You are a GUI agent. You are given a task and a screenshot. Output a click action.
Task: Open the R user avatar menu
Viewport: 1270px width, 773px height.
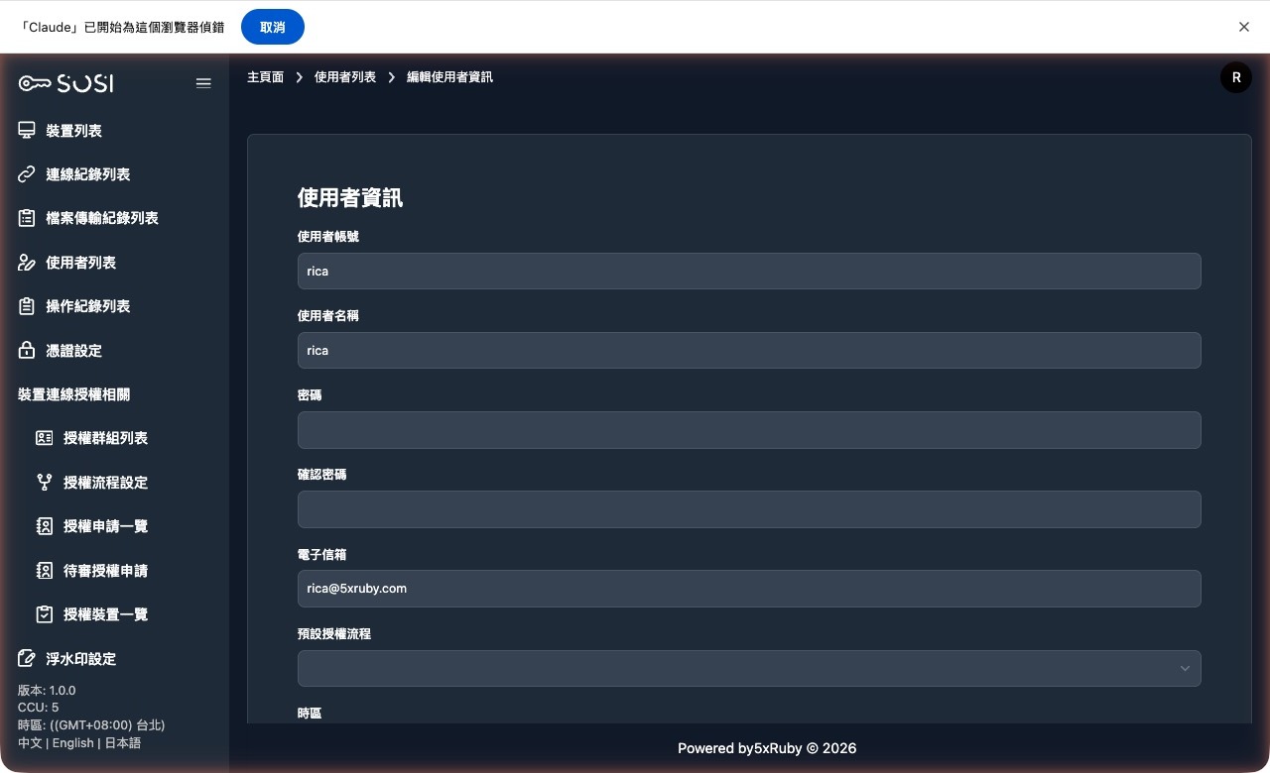(1235, 77)
